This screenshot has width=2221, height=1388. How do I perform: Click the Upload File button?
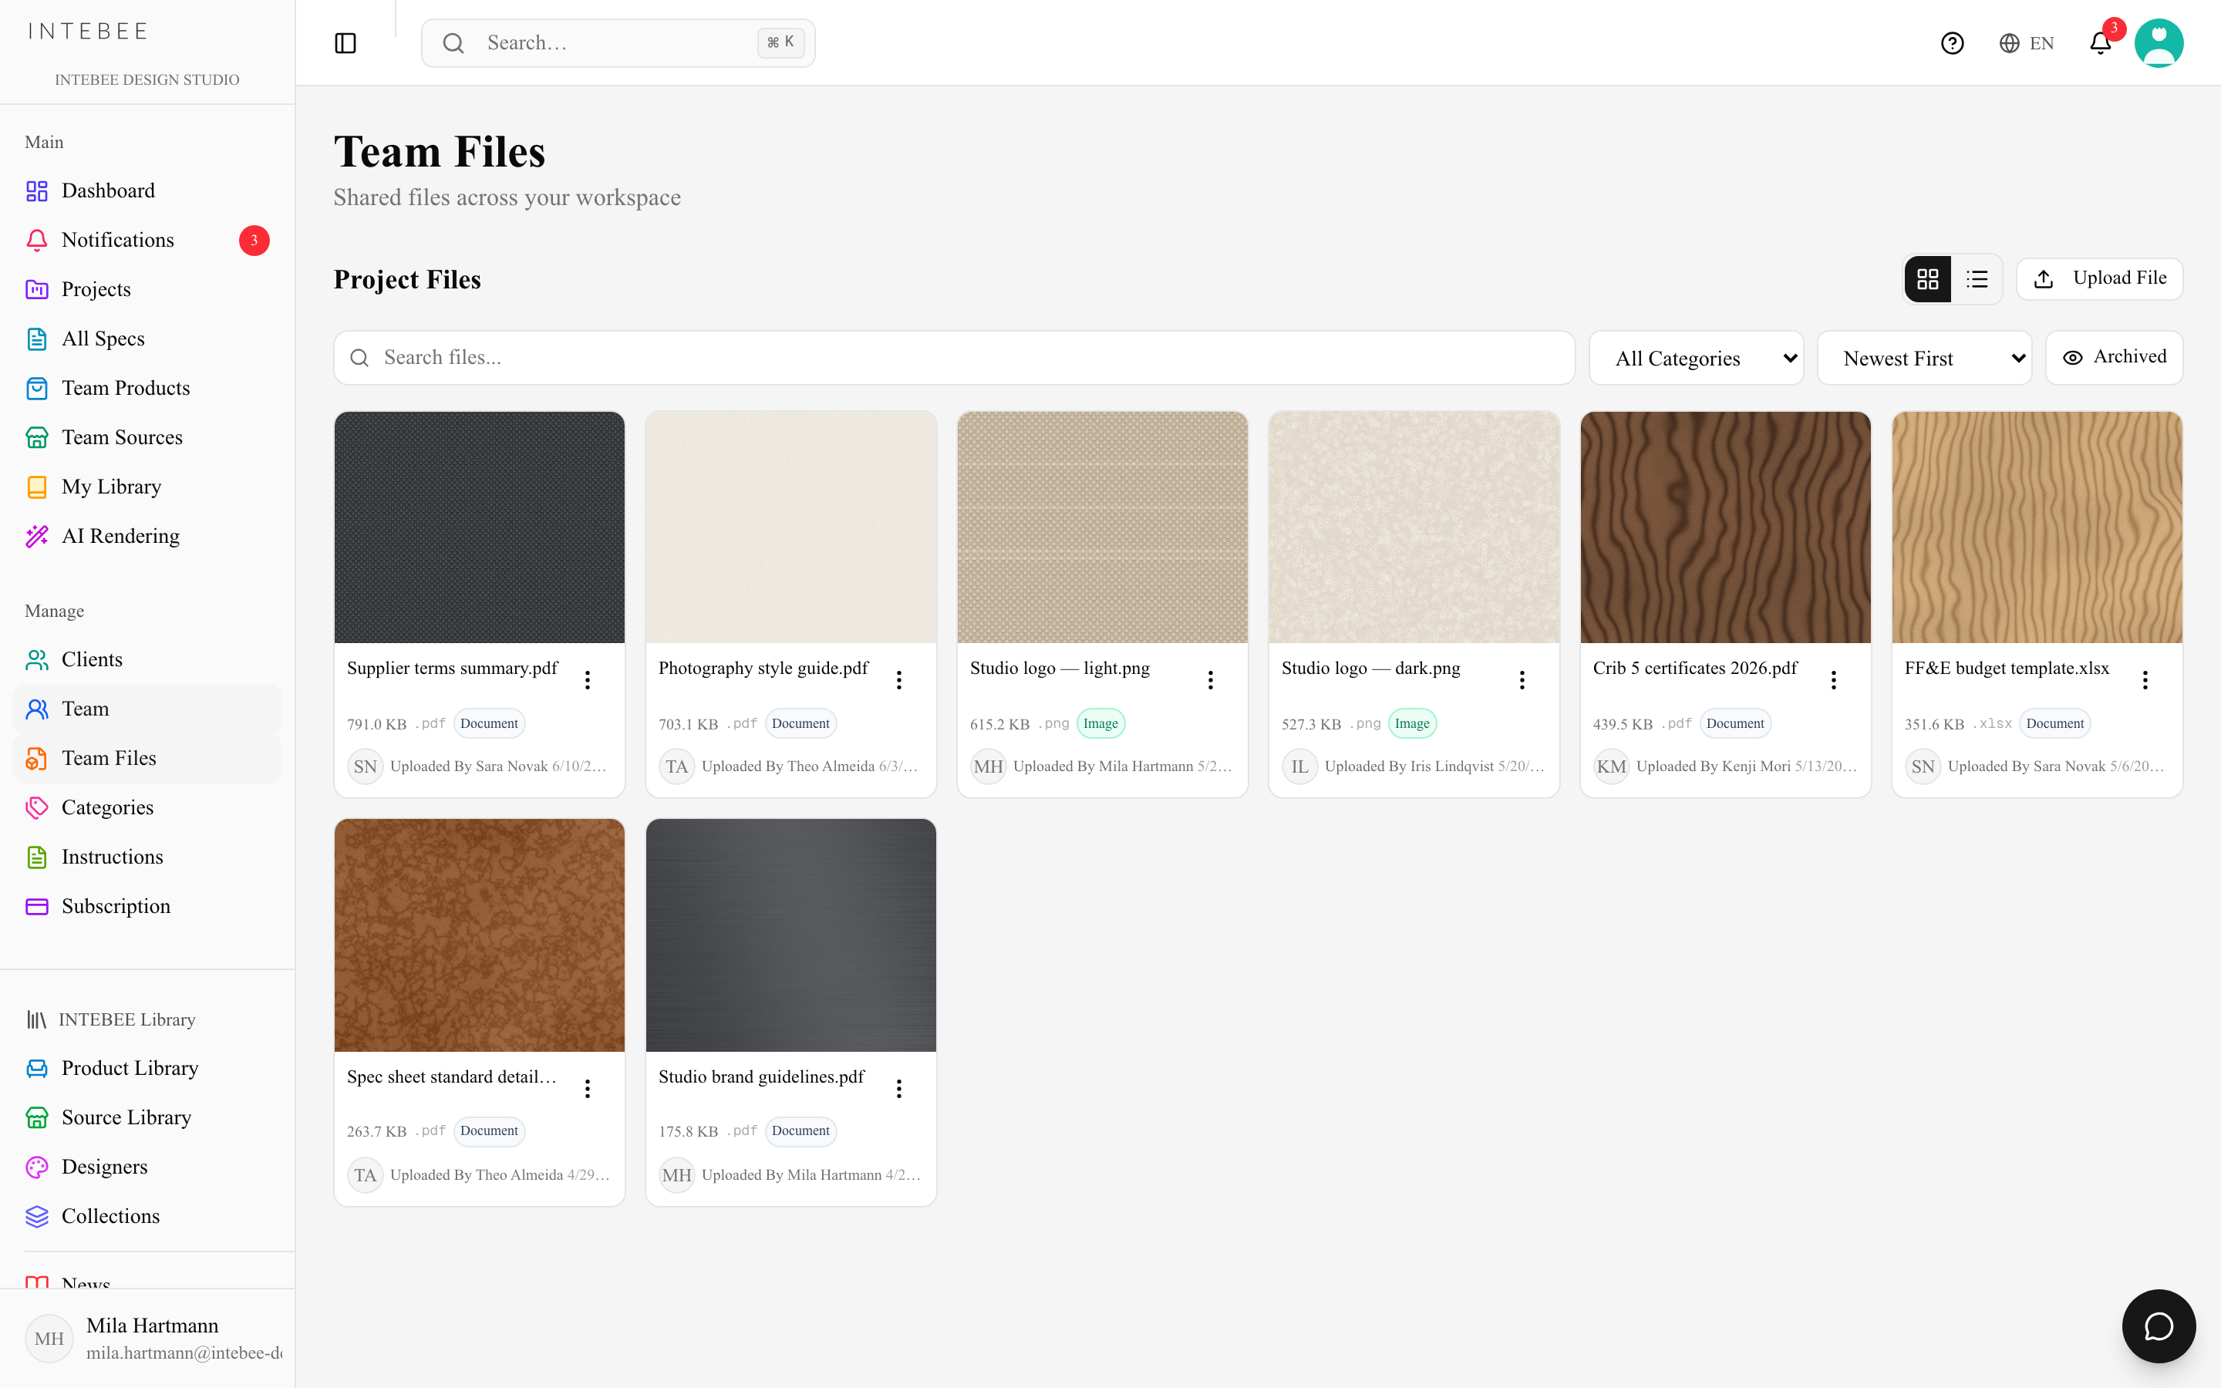pos(2100,278)
